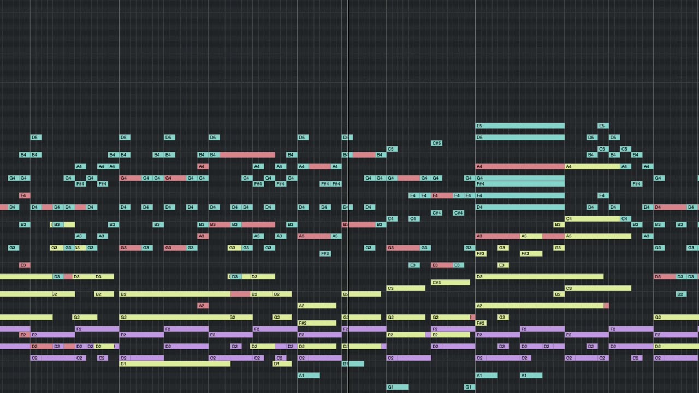The width and height of the screenshot is (699, 393).
Task: Select the longer yellow F#2 note
Action: [317, 323]
